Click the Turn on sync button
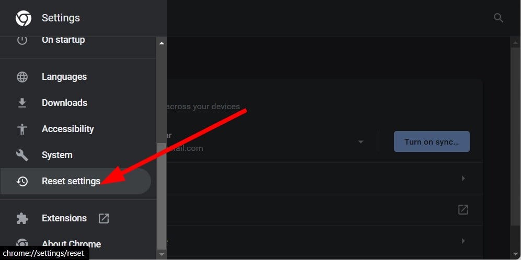Screen dimensions: 521x260 [x=432, y=141]
